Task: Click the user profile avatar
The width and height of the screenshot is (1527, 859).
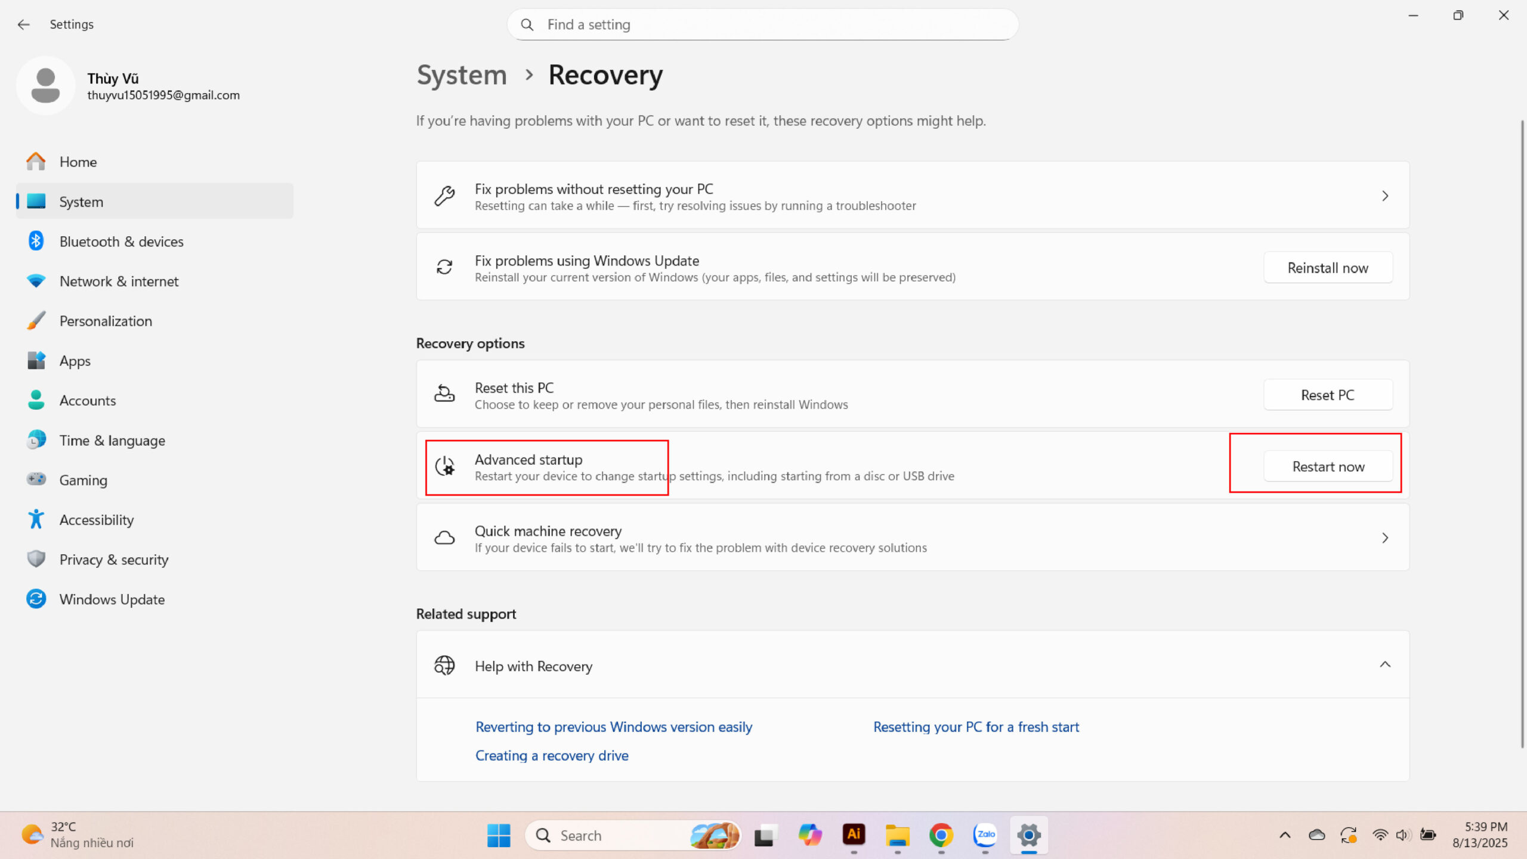Action: [x=45, y=86]
